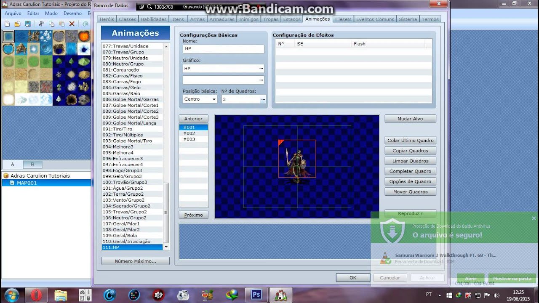Select tileset tab B
Screen dimensions: 539x303
32,164
